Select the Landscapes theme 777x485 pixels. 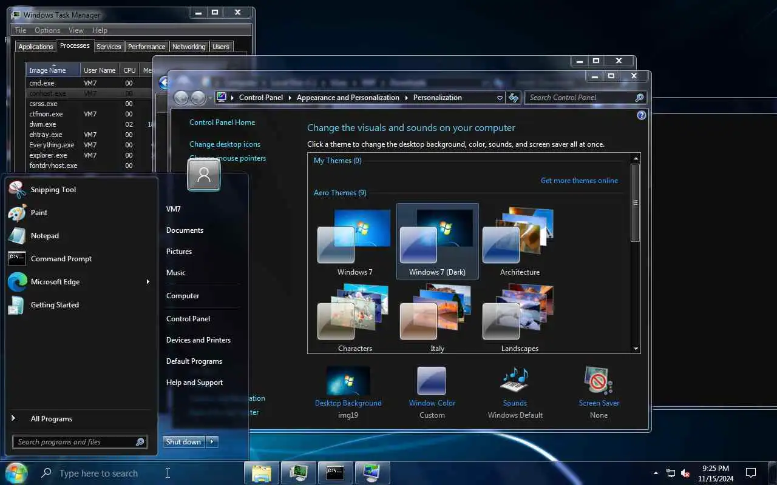click(520, 318)
